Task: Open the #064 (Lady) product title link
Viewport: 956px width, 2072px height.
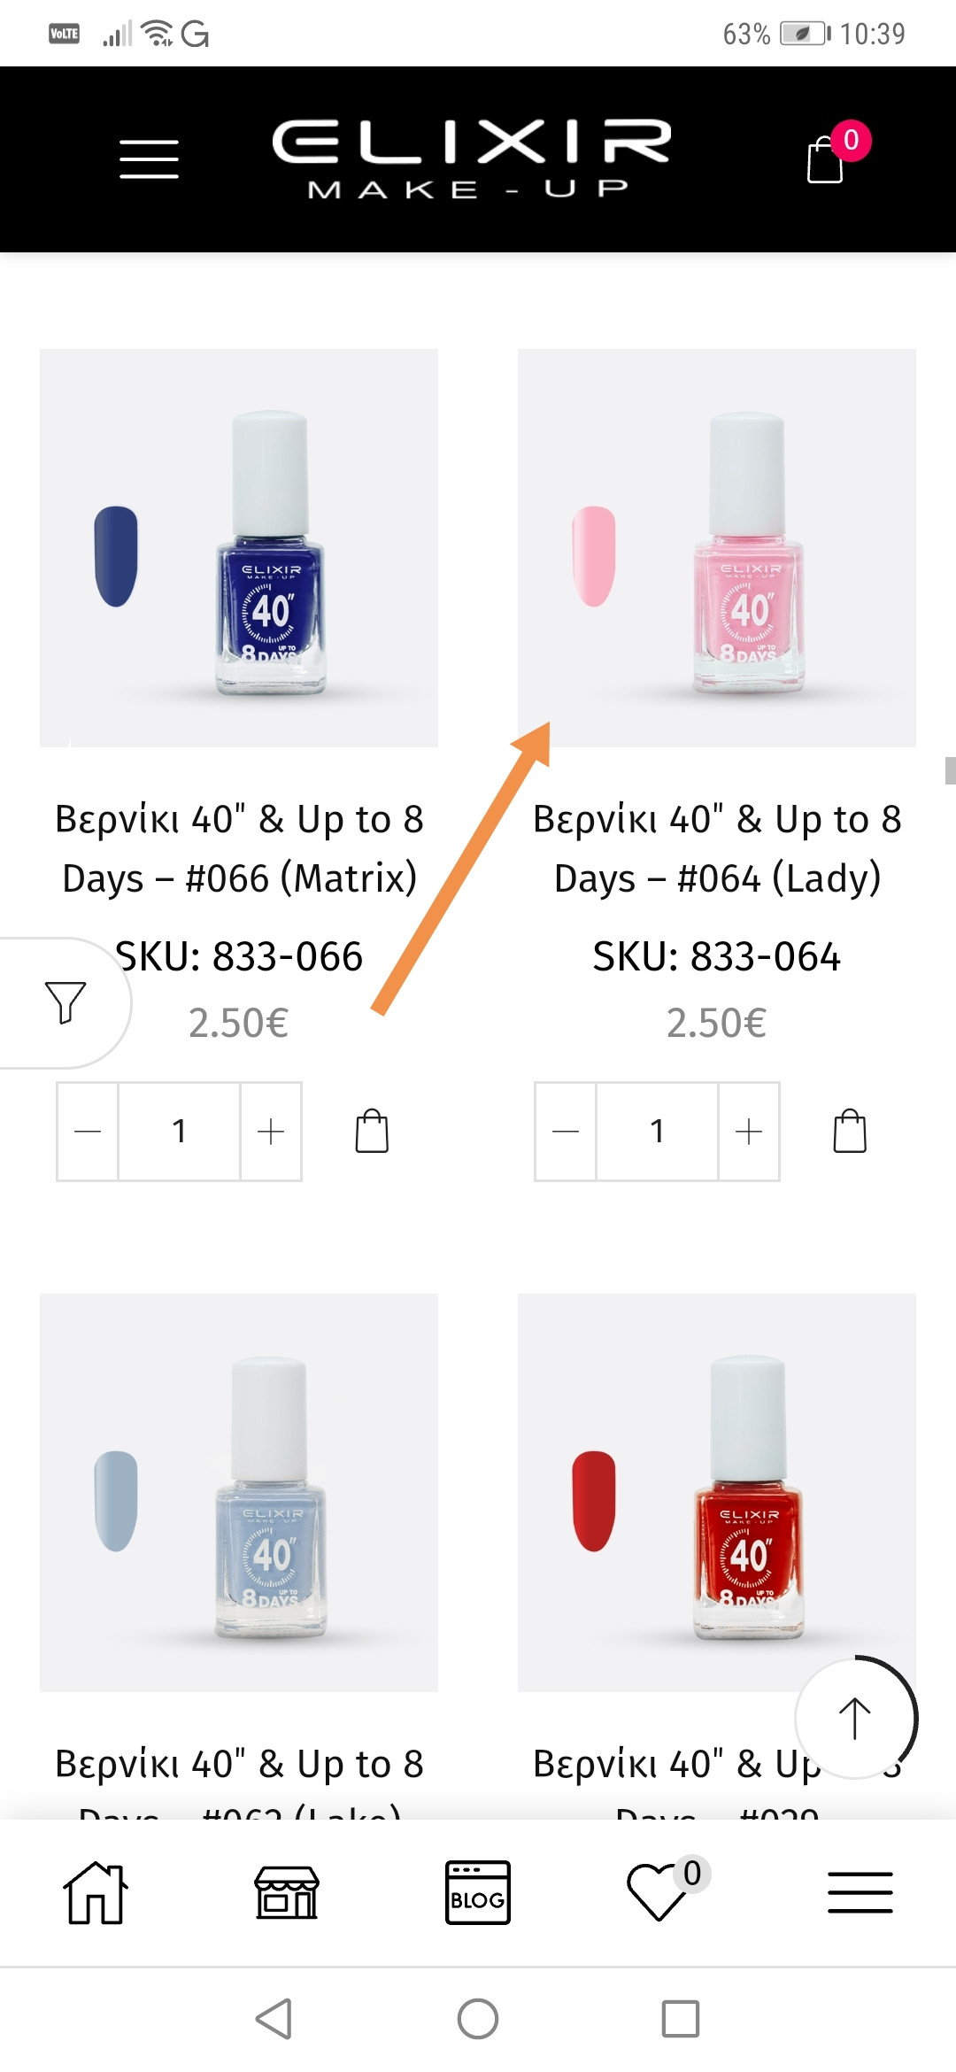Action: pyautogui.click(x=717, y=848)
